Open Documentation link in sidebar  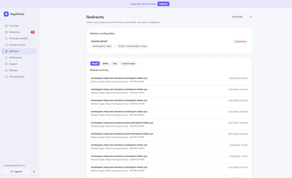click(20, 77)
